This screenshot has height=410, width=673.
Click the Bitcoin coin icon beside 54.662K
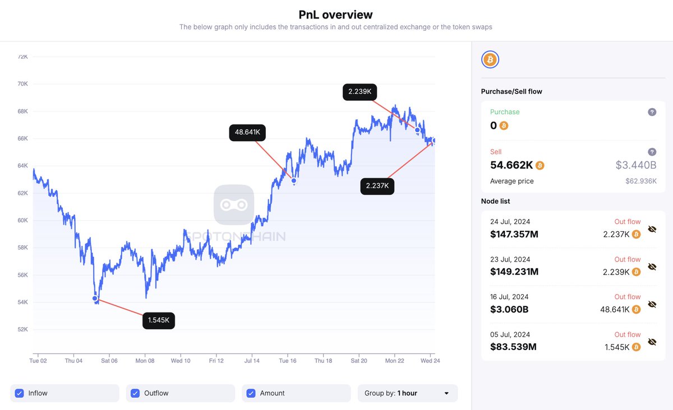pos(540,165)
